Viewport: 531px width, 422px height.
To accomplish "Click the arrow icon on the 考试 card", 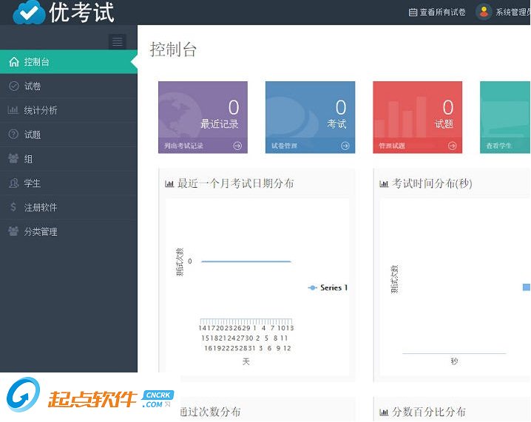I will [x=345, y=146].
